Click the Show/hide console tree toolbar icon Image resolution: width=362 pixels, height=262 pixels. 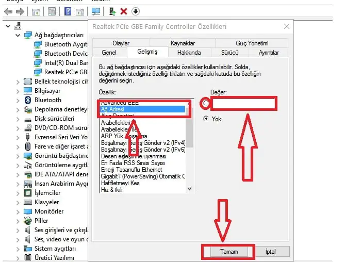pos(36,11)
